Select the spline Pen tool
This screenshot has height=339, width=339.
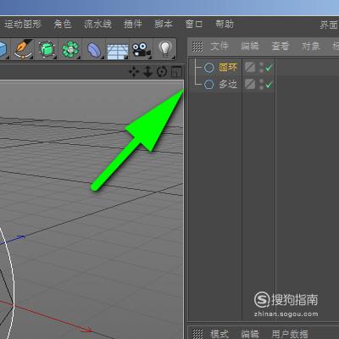[23, 49]
